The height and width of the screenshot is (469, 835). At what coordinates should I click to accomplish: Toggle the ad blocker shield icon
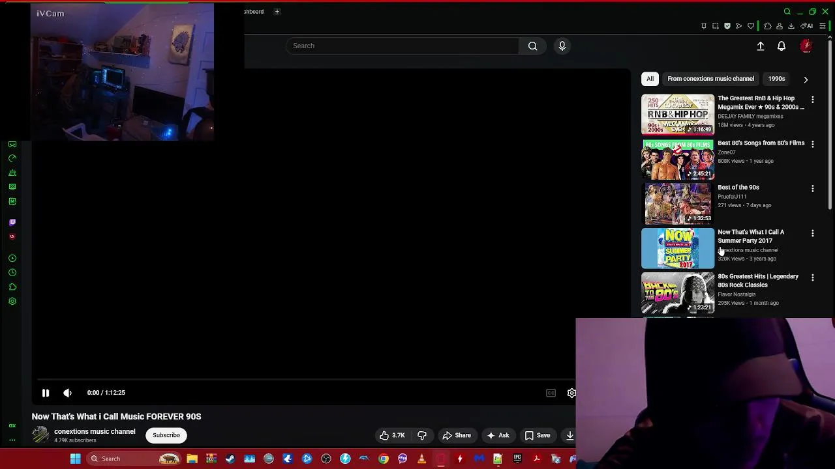coord(727,26)
